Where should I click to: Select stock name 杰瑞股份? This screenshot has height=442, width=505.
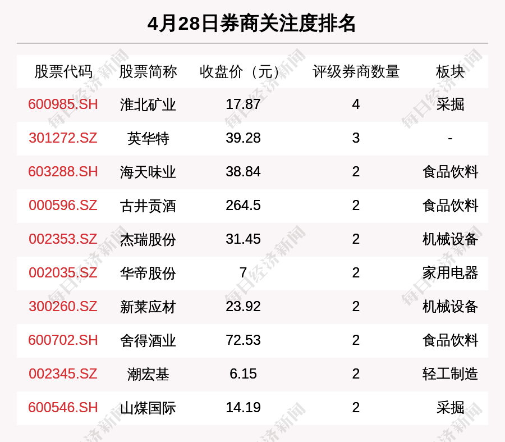click(148, 240)
